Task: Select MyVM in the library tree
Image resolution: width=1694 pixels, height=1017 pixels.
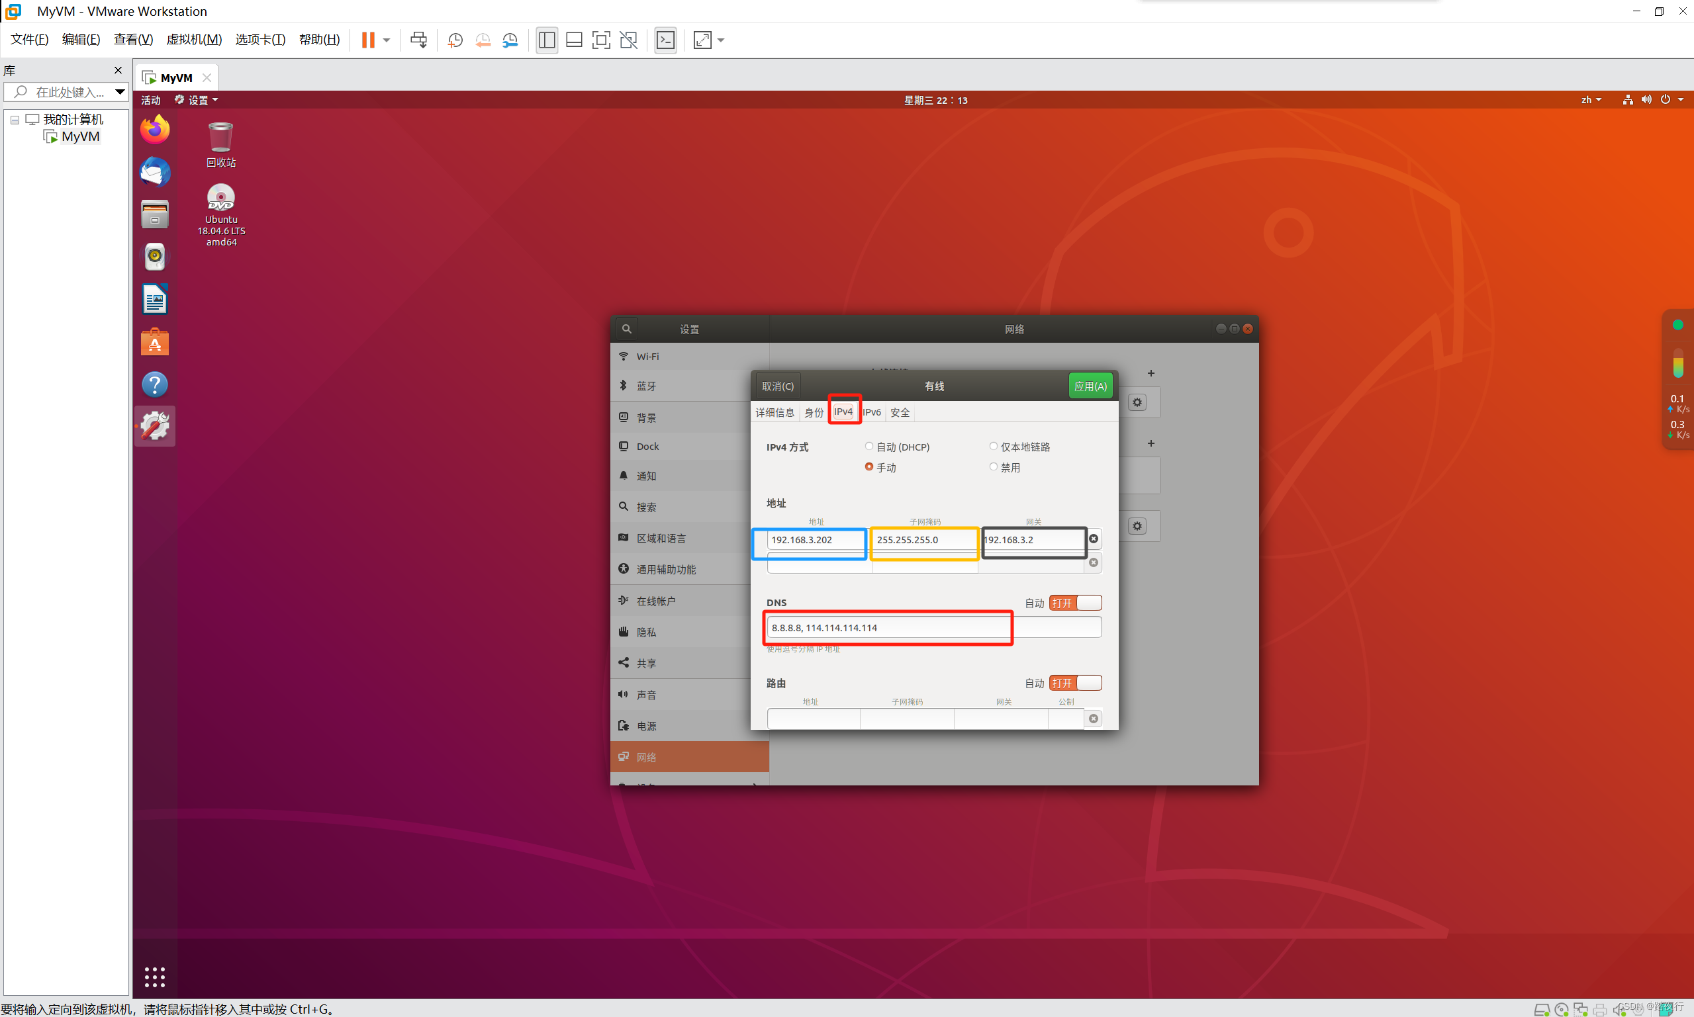Action: [x=80, y=136]
